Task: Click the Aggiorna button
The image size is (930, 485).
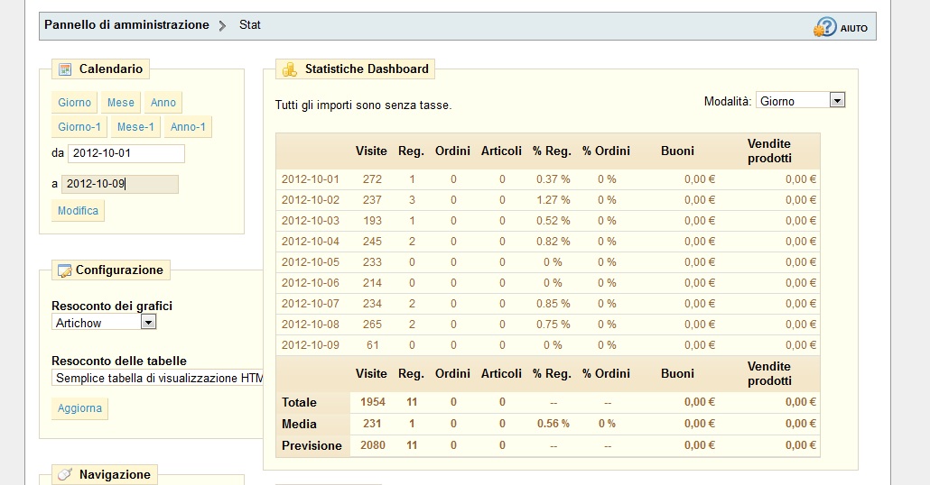Action: click(x=79, y=408)
